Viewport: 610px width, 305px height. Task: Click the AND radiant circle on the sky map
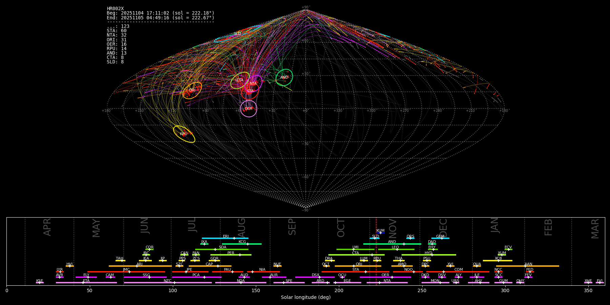coord(284,78)
